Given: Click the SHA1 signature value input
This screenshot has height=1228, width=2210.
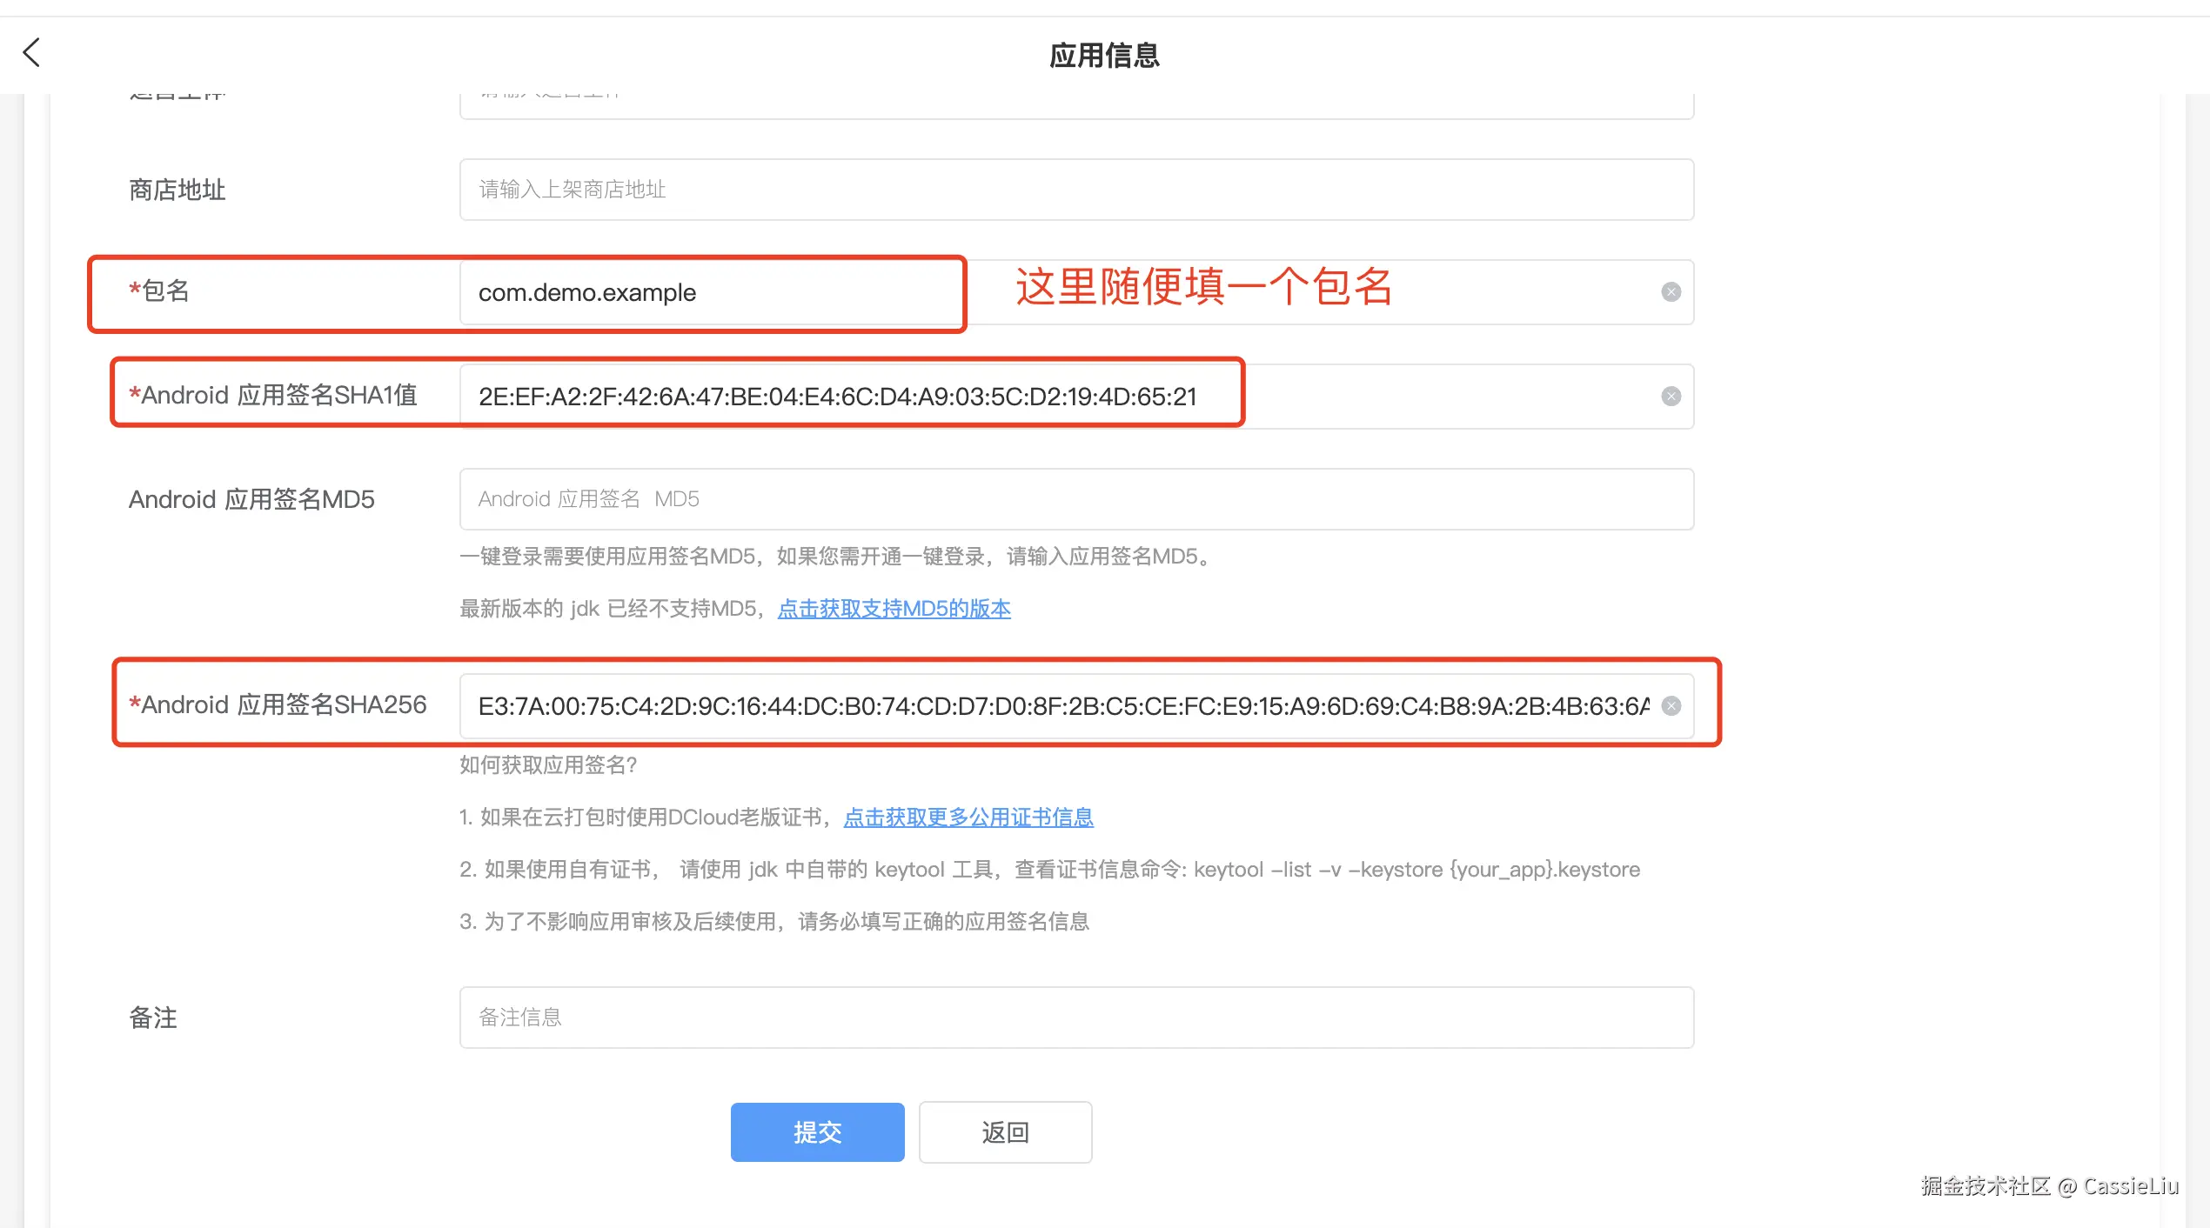Looking at the screenshot, I should (835, 397).
